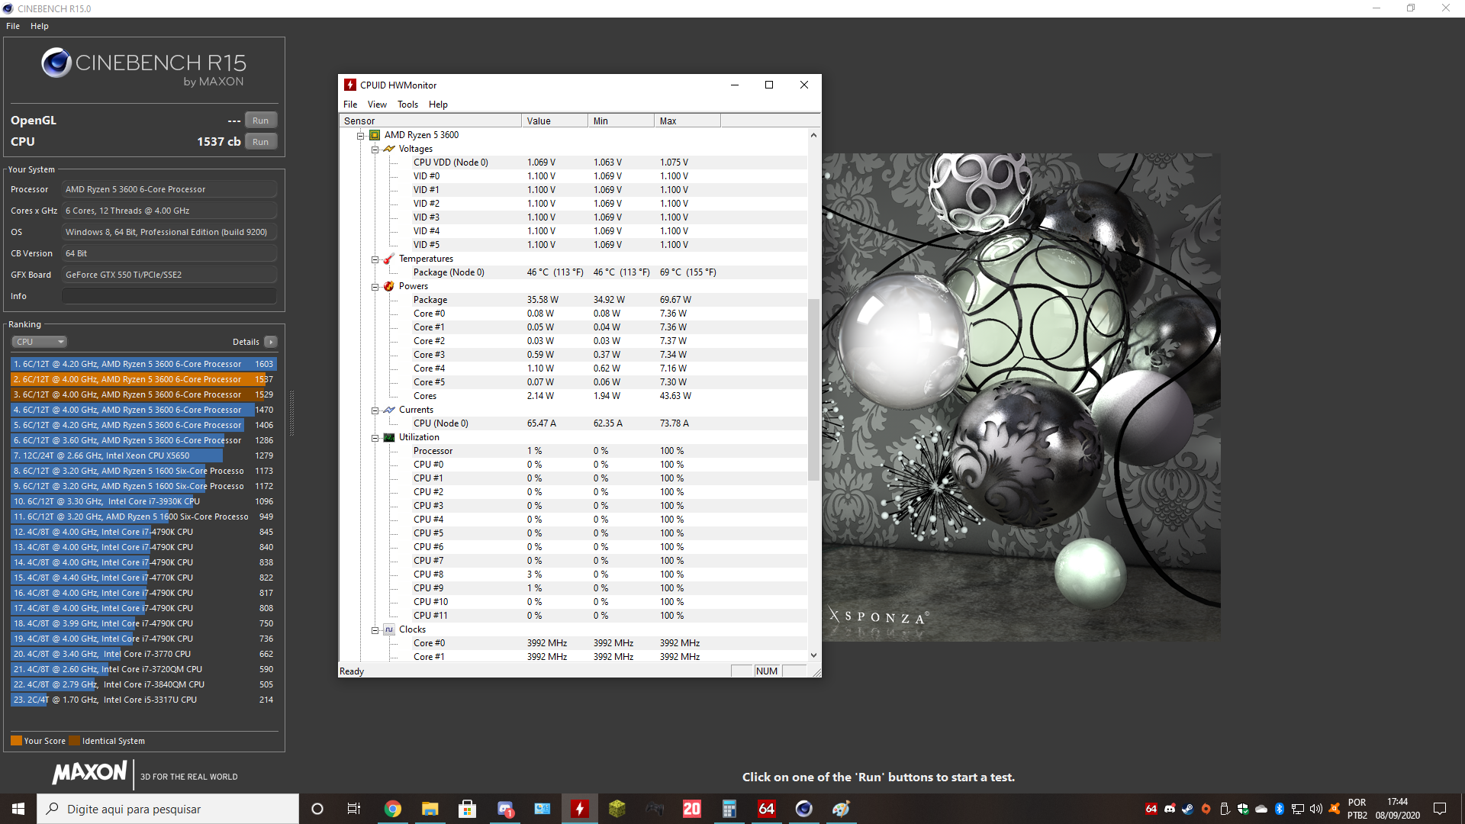Click the HWMonitor vertical scrollbar thumb
The image size is (1465, 824).
813,389
